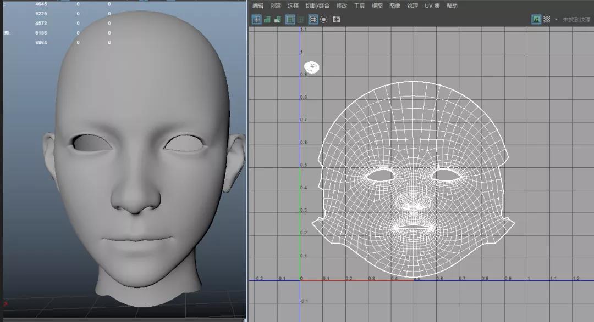The height and width of the screenshot is (322, 594).
Task: Click the UV distortion display icon
Action: [x=278, y=19]
